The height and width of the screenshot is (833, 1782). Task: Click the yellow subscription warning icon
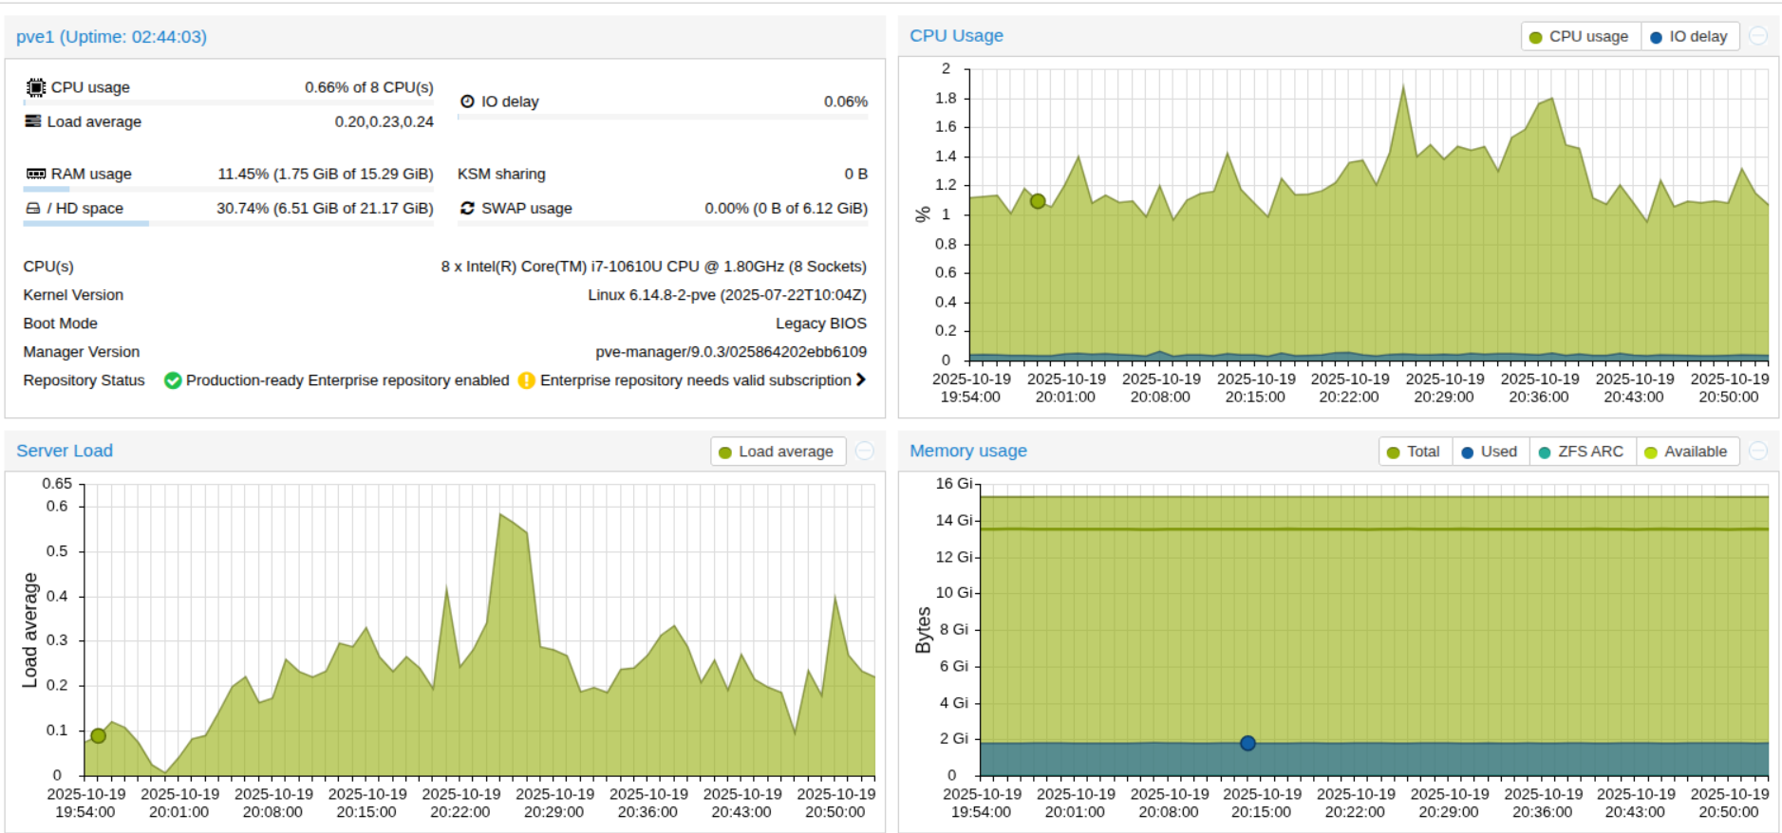coord(526,380)
